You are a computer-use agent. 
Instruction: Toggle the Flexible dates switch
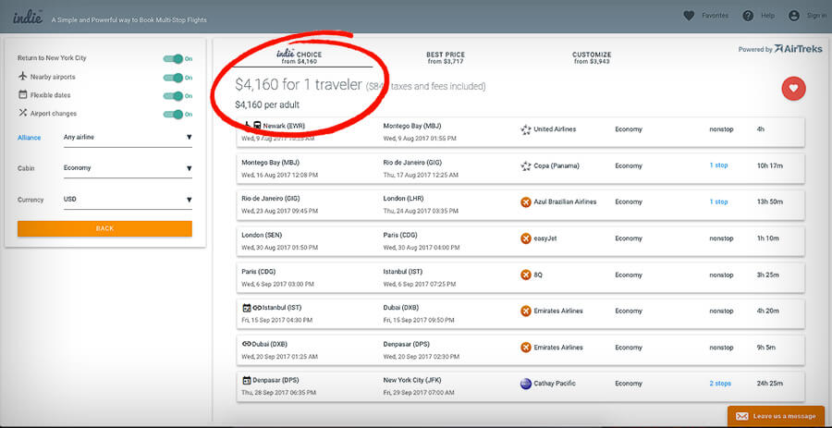point(174,96)
